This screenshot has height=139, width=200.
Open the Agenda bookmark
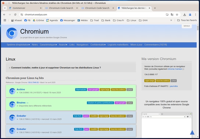click(52, 20)
